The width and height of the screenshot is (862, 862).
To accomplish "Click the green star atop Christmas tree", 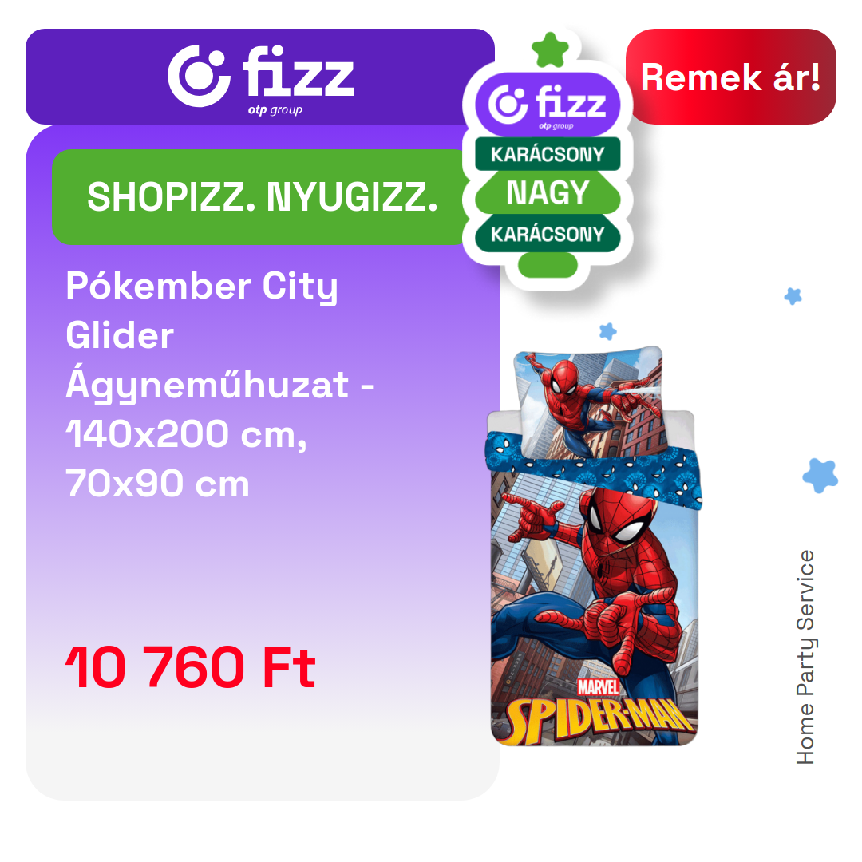I will click(x=550, y=49).
